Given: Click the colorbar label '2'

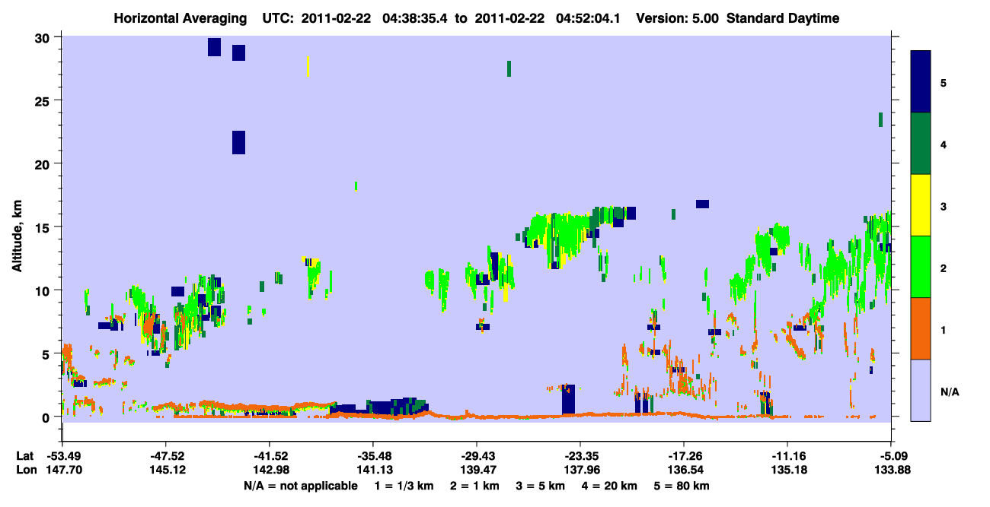Looking at the screenshot, I should [x=944, y=267].
